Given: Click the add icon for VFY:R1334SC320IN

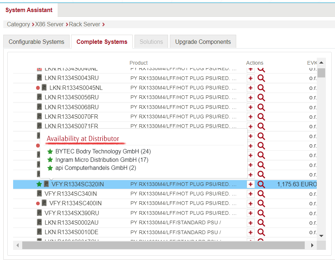Looking at the screenshot, I should pos(251,184).
